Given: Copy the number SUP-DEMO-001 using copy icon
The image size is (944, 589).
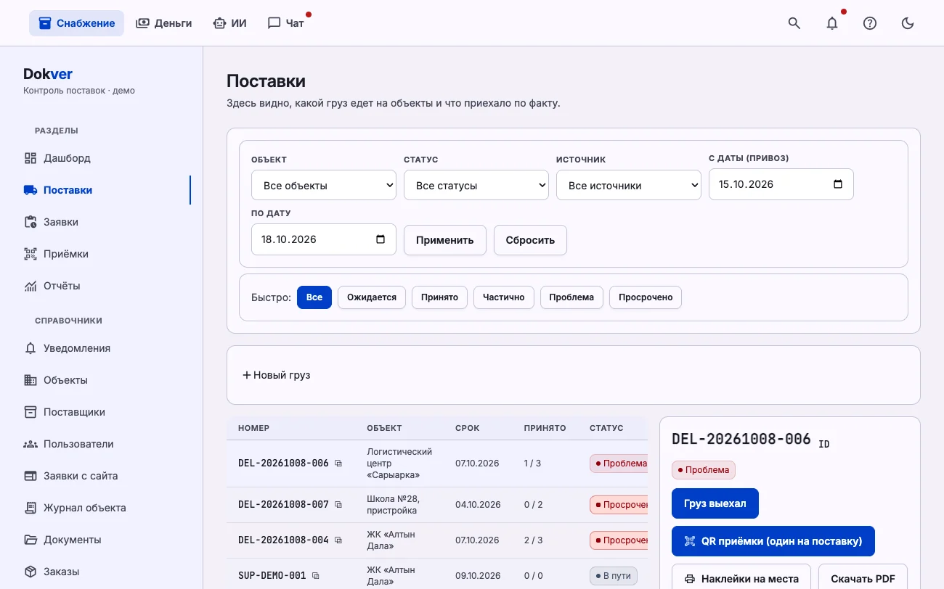Looking at the screenshot, I should [x=316, y=576].
